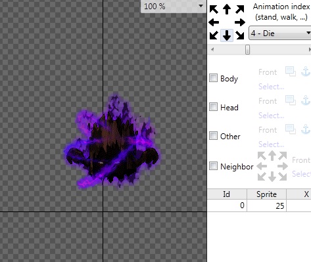This screenshot has width=311, height=262.
Task: Open the 100 % zoom dropdown
Action: click(x=174, y=7)
